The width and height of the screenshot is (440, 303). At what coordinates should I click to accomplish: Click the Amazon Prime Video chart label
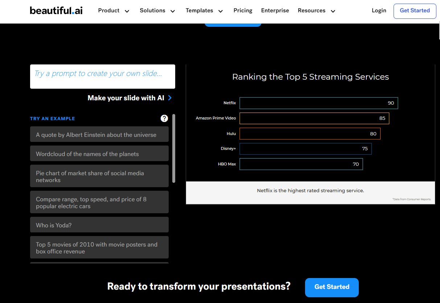click(216, 118)
